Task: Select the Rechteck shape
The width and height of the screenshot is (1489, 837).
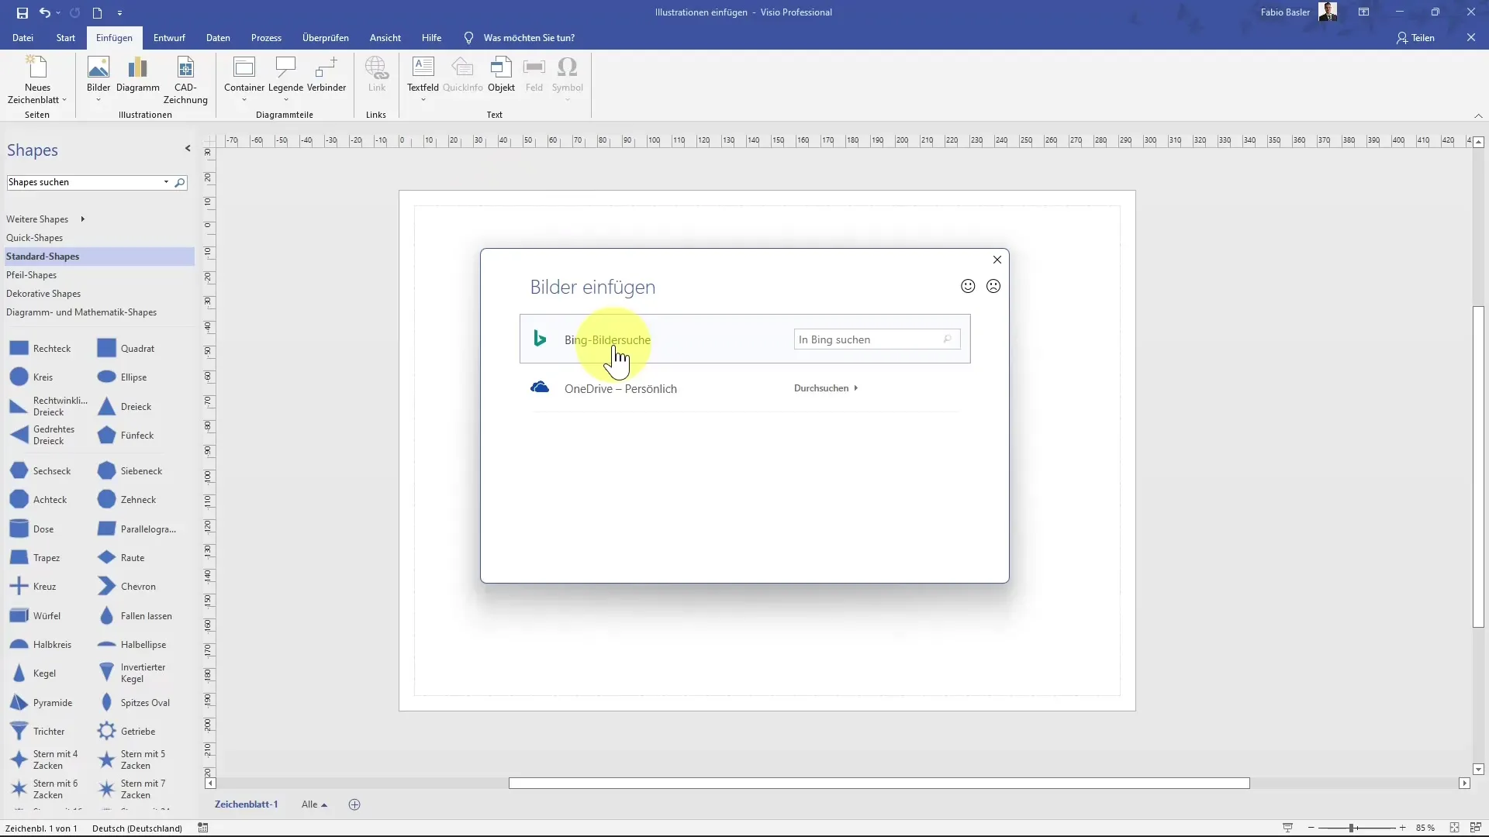Action: coord(40,349)
